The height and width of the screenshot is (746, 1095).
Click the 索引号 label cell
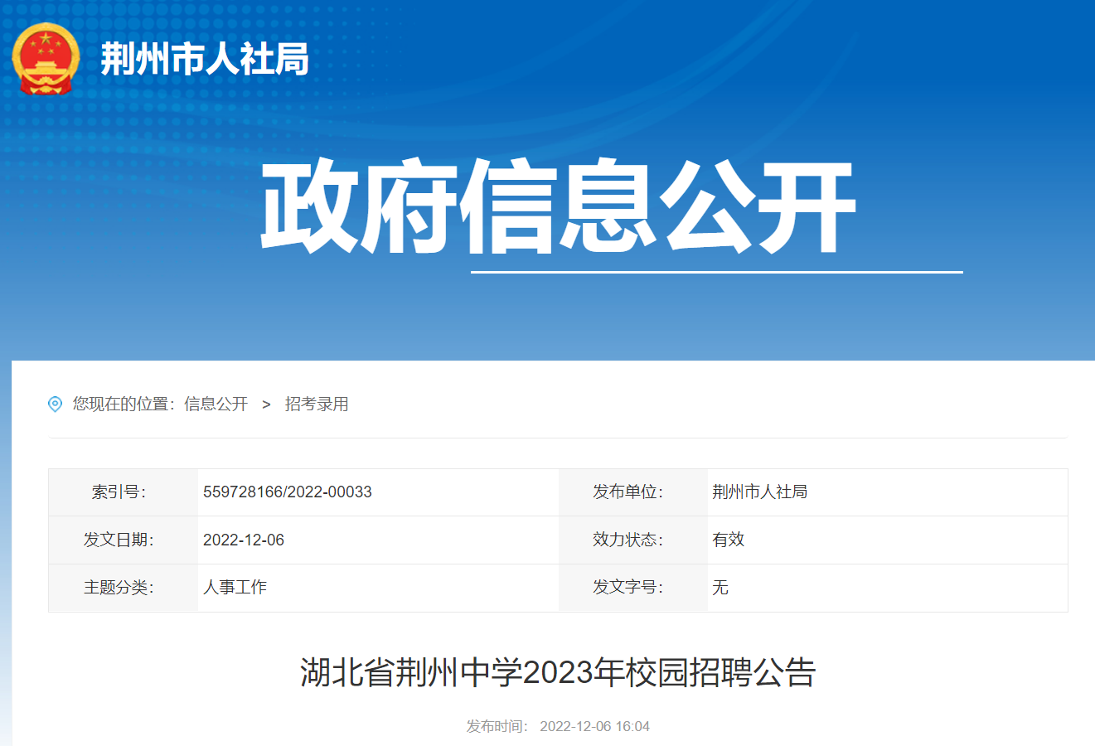(124, 492)
